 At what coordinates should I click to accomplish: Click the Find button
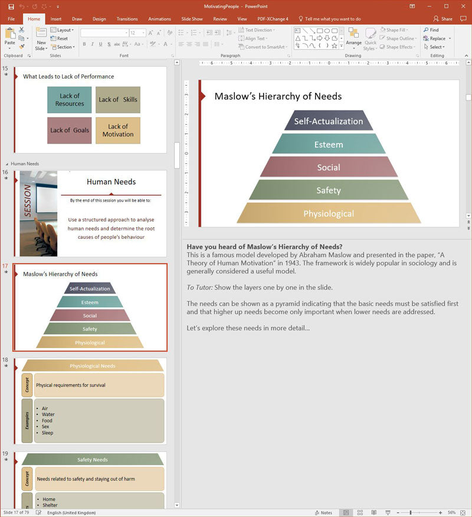coord(431,30)
